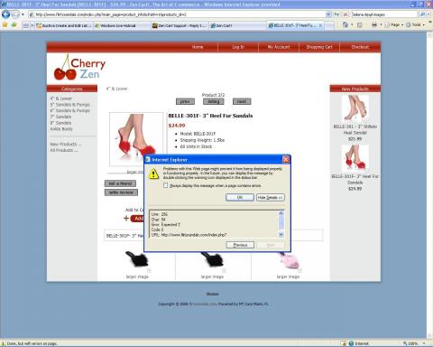Open the Favorites star icon

point(5,25)
